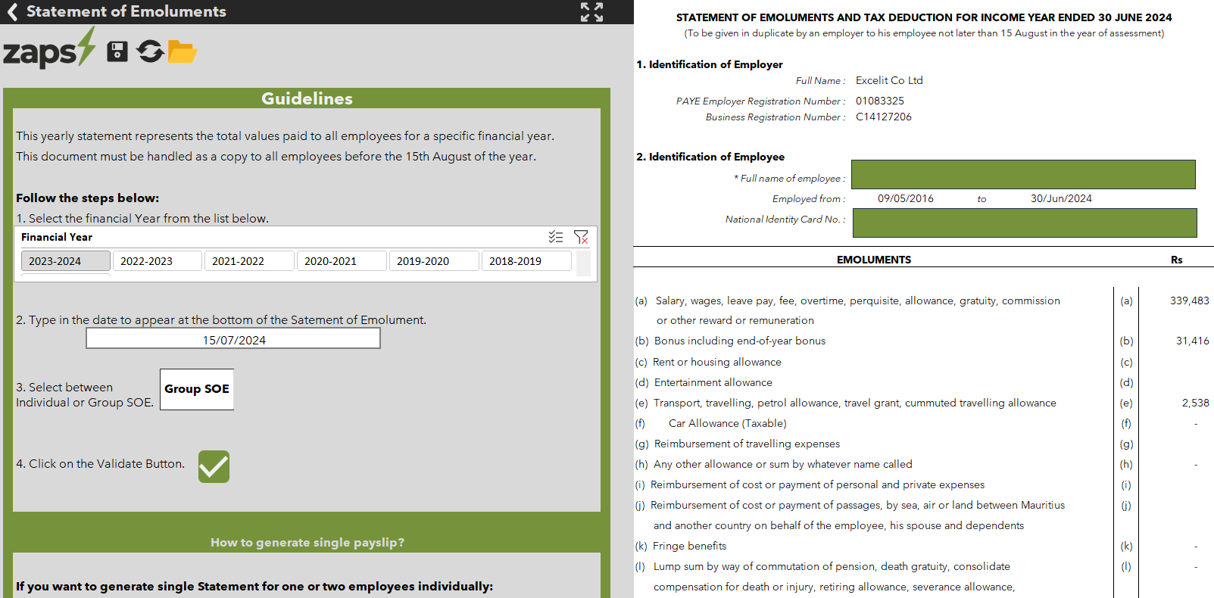1214x598 pixels.
Task: Choose the 2021-2022 financial year
Action: point(249,261)
